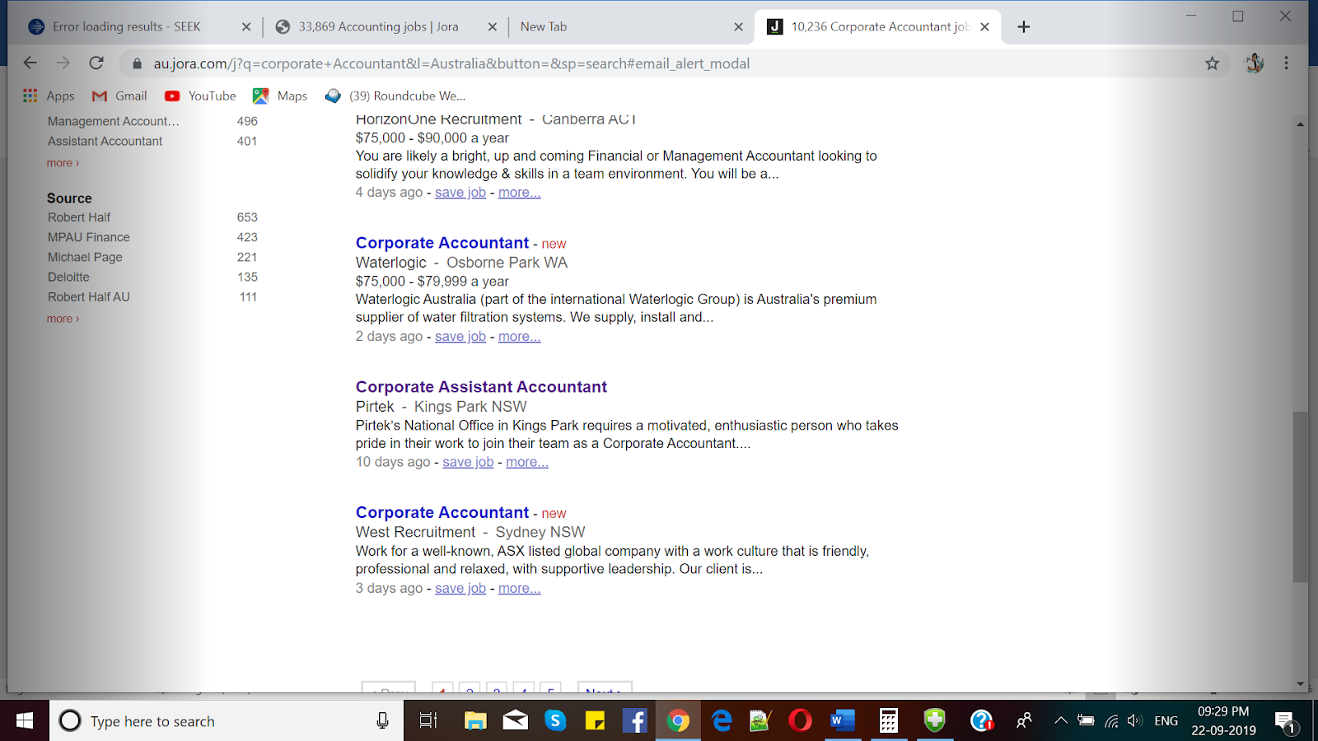This screenshot has height=741, width=1318.
Task: Open the Gmail bookmark
Action: [x=119, y=96]
